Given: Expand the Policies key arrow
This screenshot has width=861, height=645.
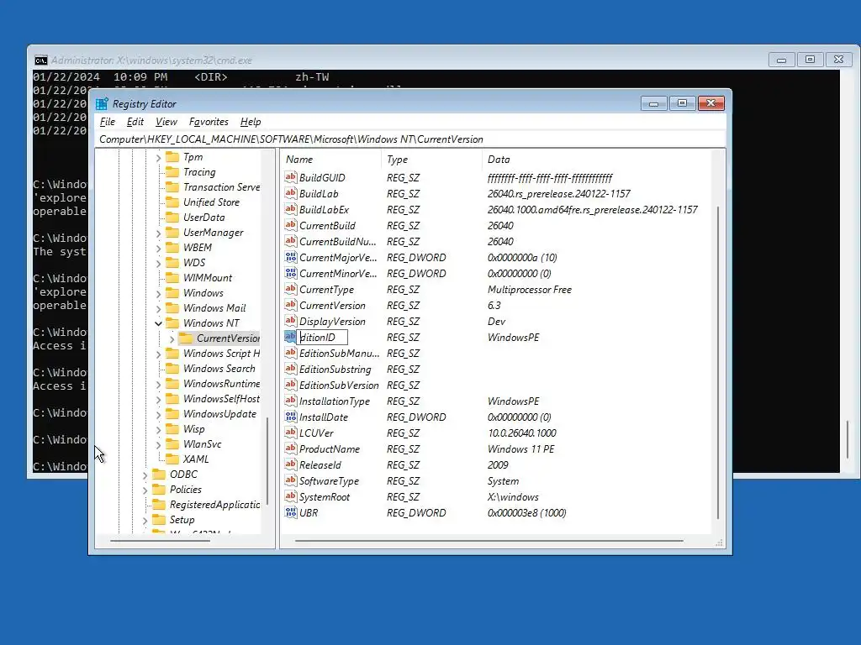Looking at the screenshot, I should pos(145,490).
